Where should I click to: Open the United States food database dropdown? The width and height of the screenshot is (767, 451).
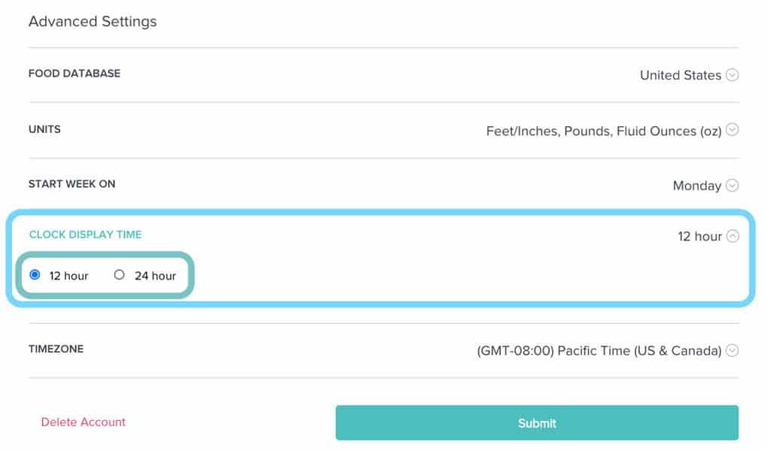[x=680, y=75]
